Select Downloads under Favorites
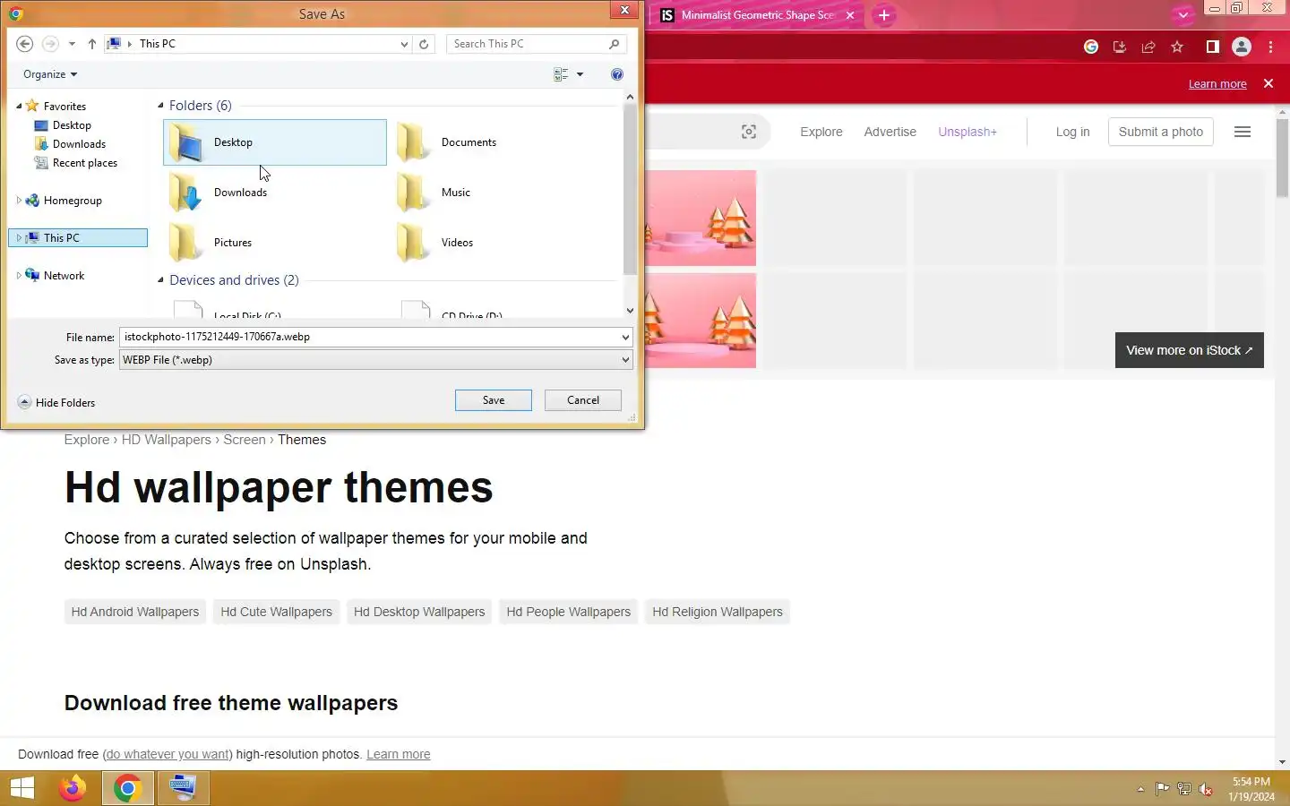 (x=79, y=144)
